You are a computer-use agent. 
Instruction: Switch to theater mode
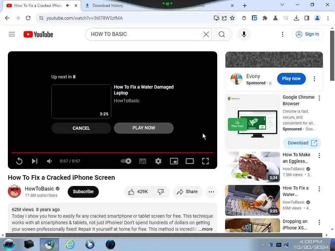point(190,161)
